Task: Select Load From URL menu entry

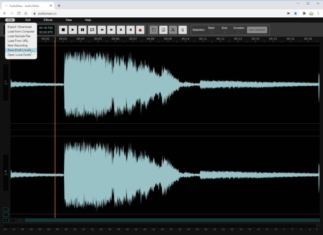Action: click(x=21, y=41)
